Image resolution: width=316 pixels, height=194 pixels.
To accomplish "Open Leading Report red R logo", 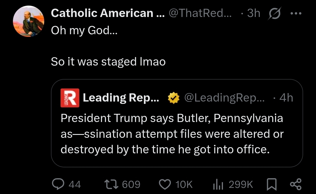I will [70, 98].
